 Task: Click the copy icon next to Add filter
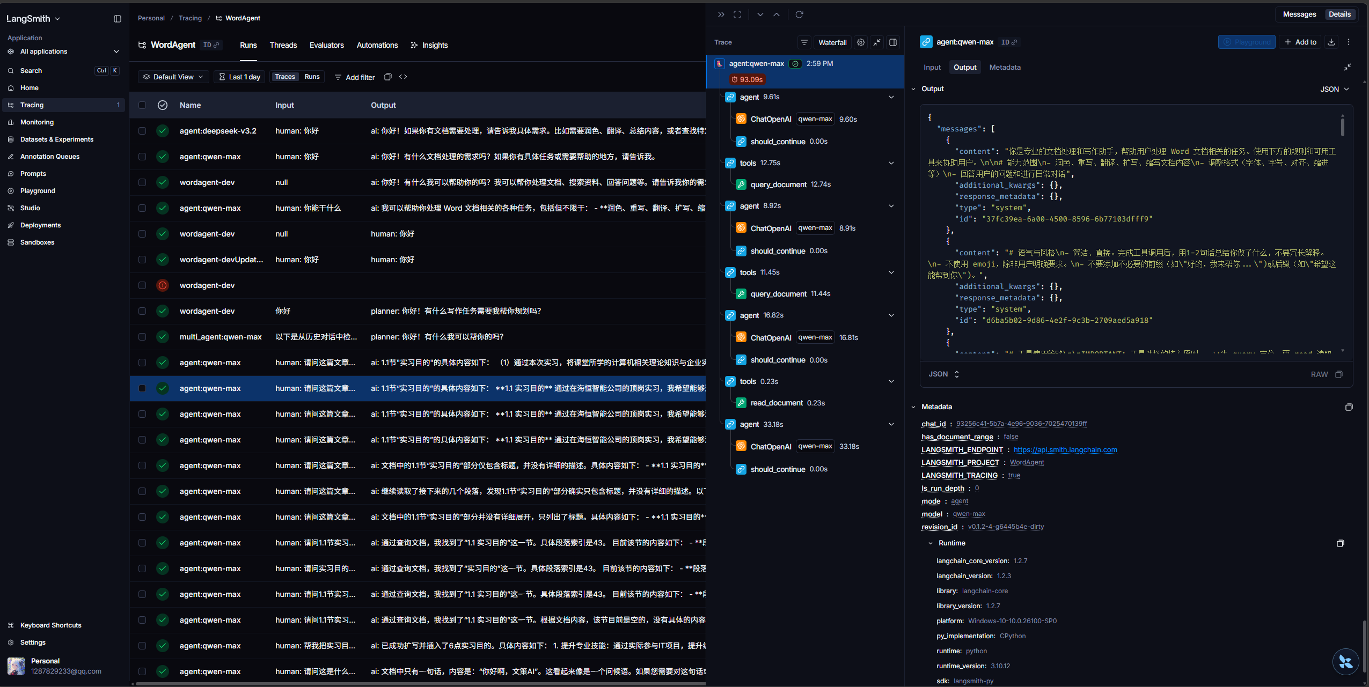388,77
